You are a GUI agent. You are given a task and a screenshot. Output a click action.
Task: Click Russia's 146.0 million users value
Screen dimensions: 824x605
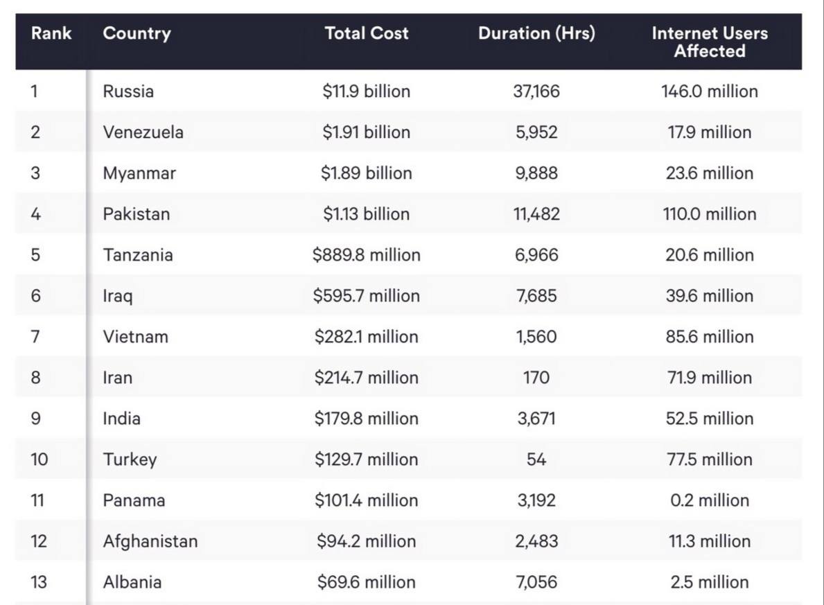point(710,91)
